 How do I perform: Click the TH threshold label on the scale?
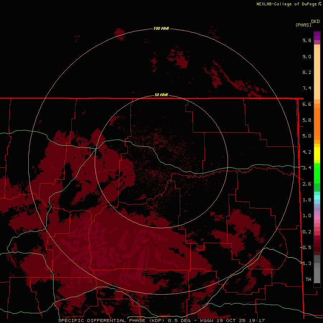click(308, 280)
